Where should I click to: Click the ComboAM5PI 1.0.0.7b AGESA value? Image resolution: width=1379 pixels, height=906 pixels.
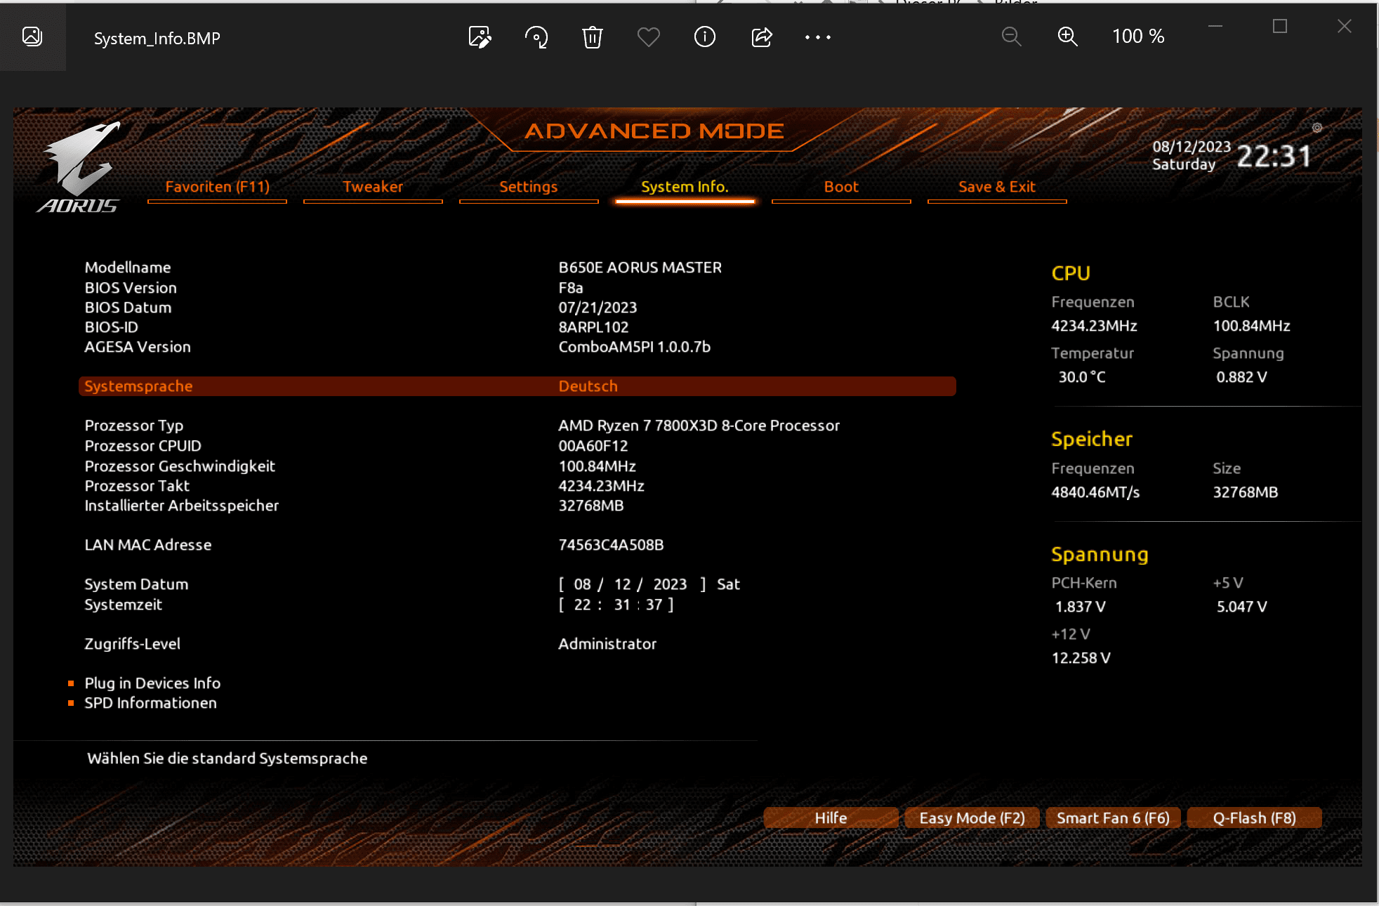[x=634, y=347]
